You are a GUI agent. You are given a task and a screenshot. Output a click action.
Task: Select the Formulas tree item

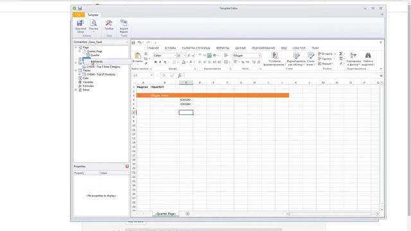pos(88,86)
